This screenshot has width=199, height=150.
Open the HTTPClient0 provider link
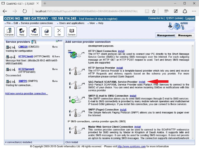pyautogui.click(x=26, y=56)
